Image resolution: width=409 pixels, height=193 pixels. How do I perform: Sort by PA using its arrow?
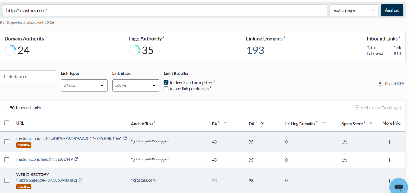[x=226, y=123]
